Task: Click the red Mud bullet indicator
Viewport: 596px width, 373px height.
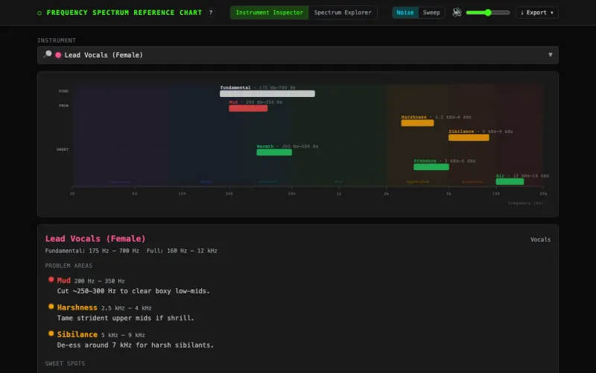Action: click(x=51, y=279)
